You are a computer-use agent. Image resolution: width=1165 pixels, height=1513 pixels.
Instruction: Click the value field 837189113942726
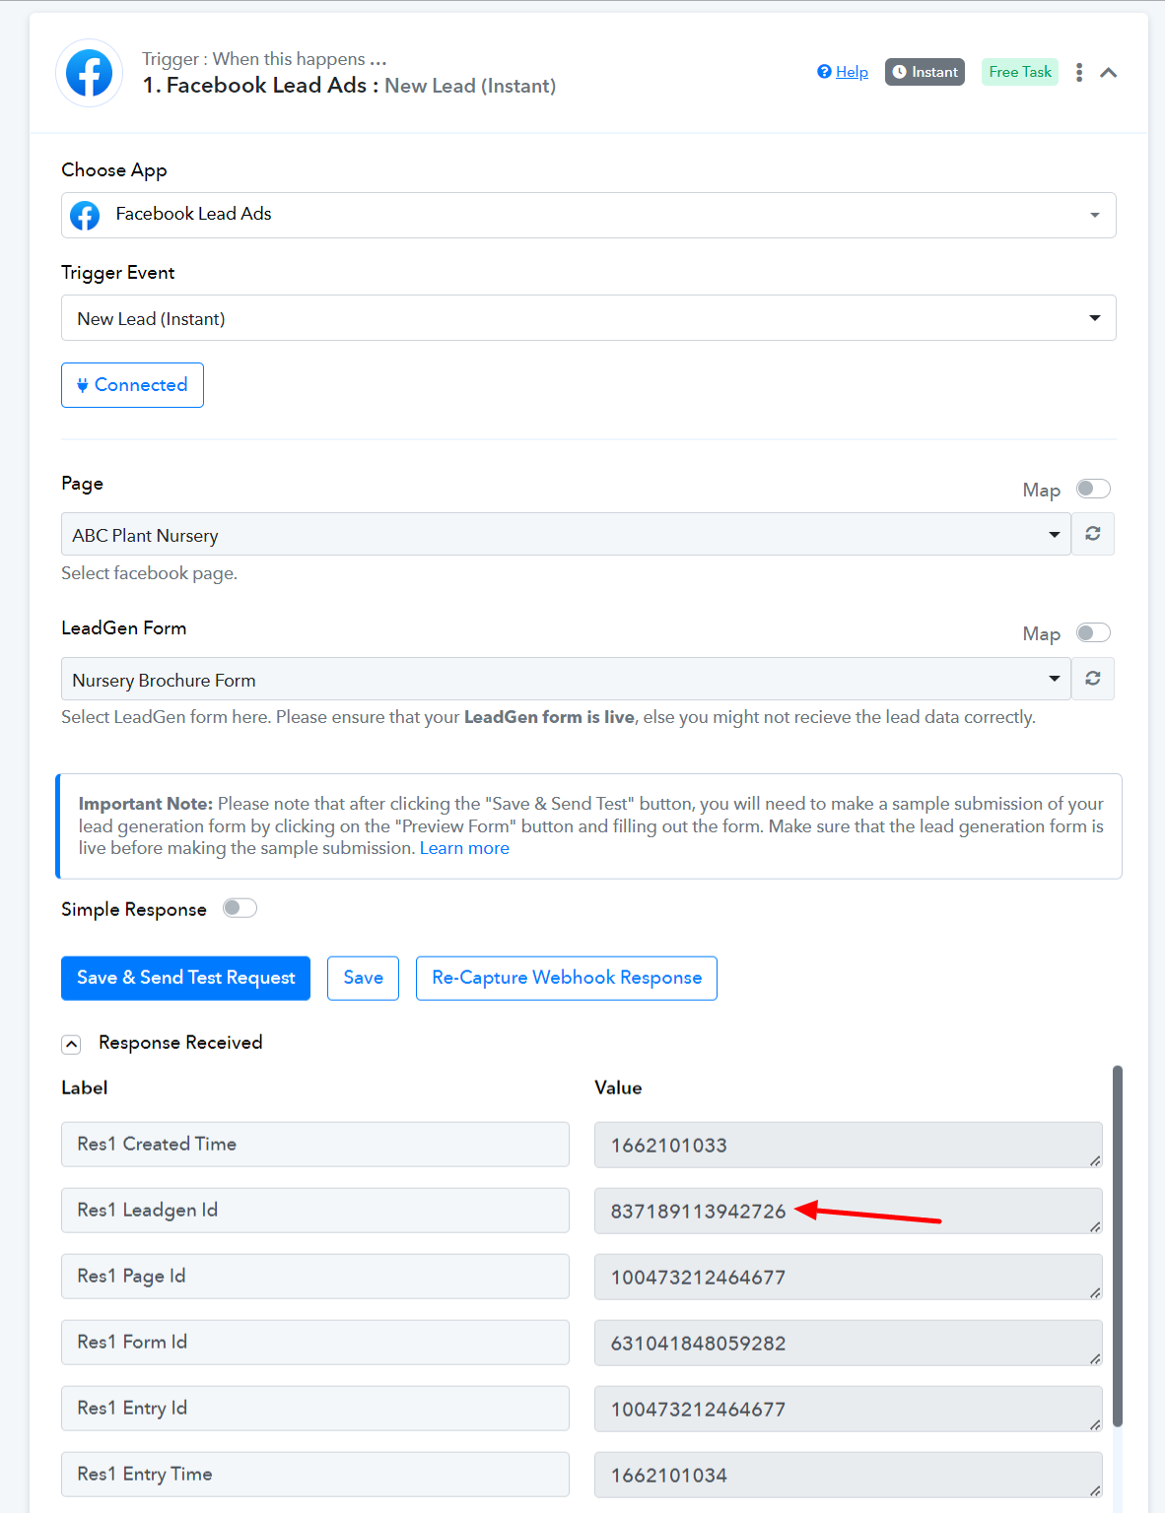(x=849, y=1212)
